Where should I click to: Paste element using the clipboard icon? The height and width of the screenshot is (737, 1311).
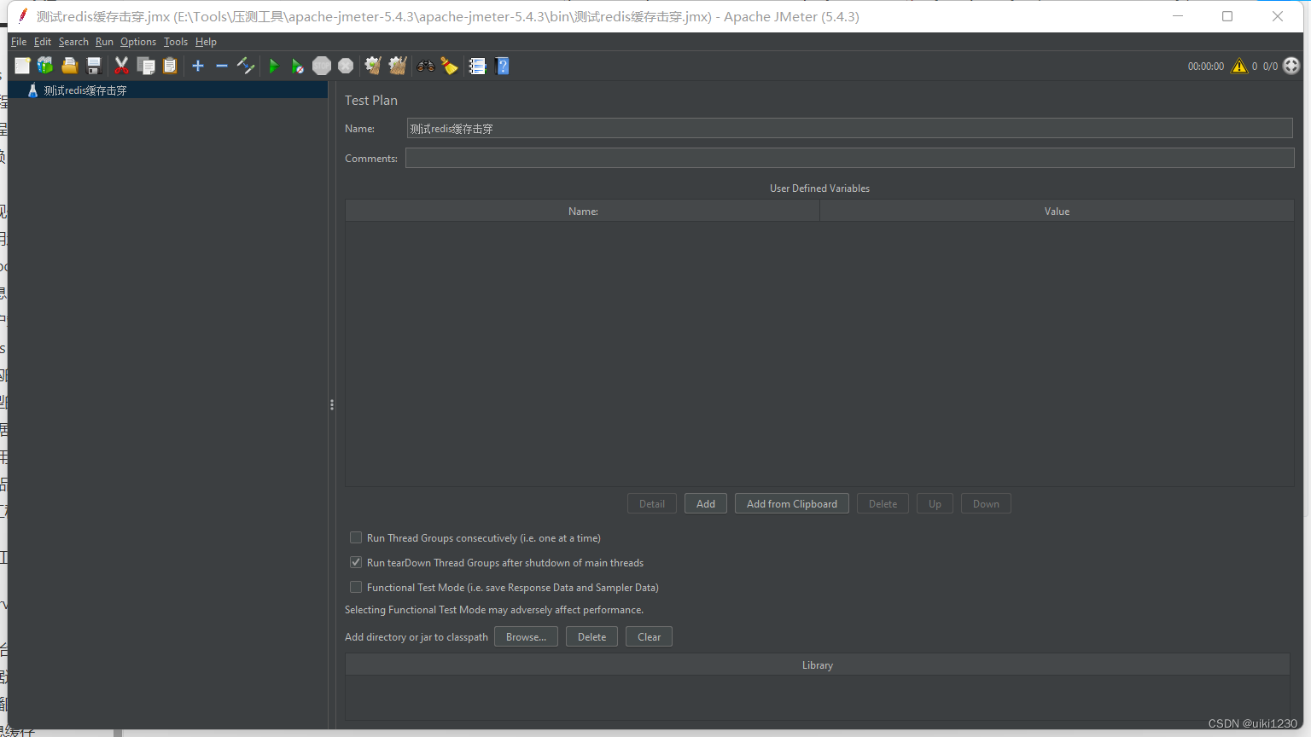pyautogui.click(x=170, y=66)
